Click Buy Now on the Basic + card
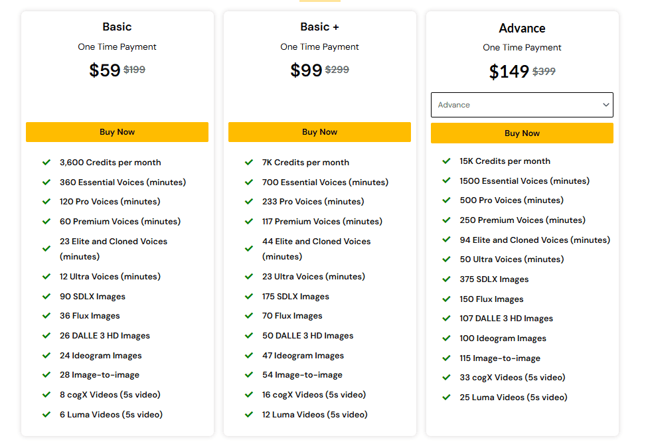This screenshot has width=646, height=442. click(319, 132)
